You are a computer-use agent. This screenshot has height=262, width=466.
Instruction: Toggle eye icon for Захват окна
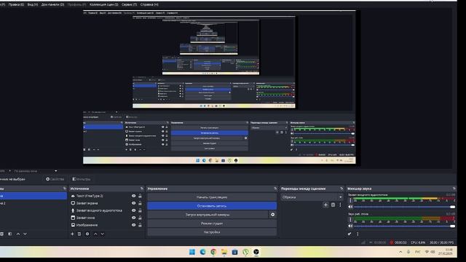pos(133,218)
